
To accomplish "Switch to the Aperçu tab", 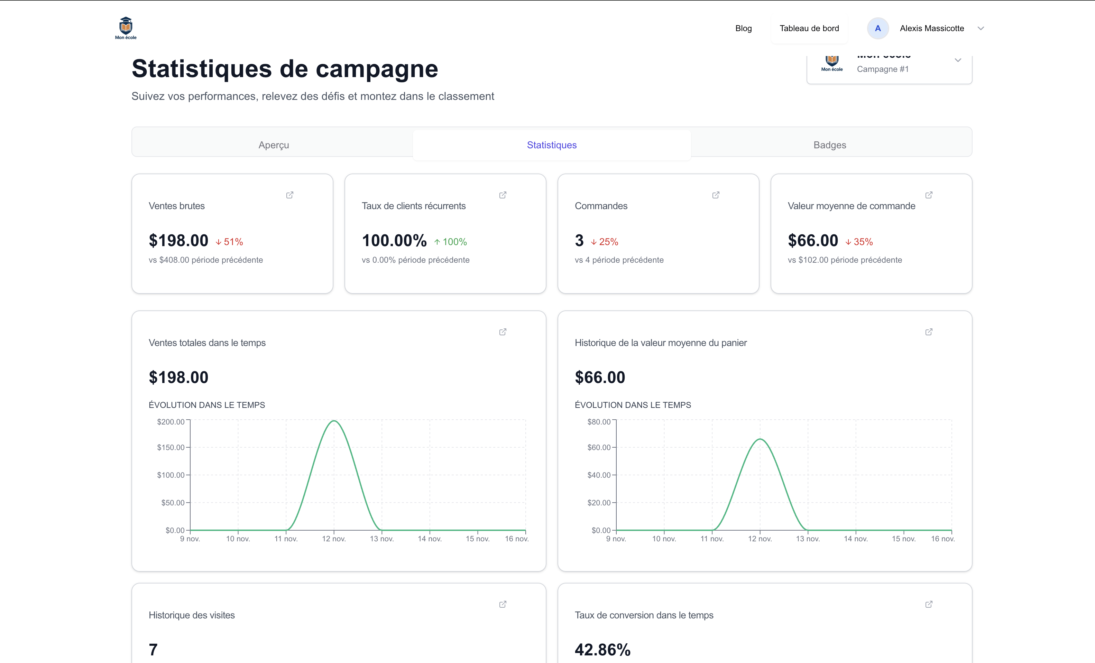I will point(273,145).
